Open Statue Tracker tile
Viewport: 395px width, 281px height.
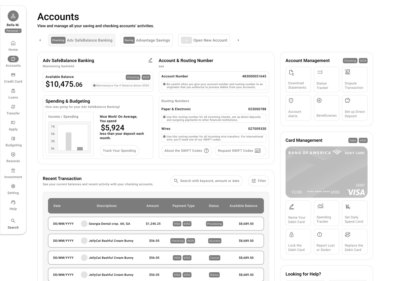(x=326, y=80)
